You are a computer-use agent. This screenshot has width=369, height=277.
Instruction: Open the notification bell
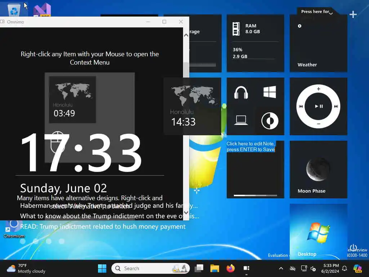(x=344, y=268)
